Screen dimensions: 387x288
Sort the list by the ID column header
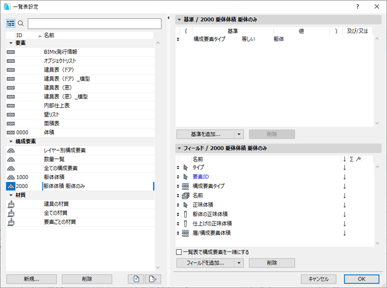tap(29, 35)
